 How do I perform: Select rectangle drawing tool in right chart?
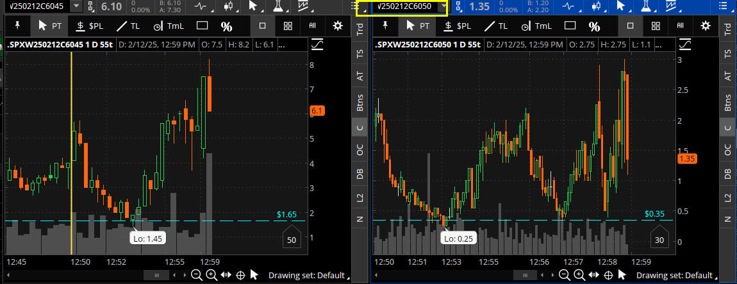tap(570, 26)
